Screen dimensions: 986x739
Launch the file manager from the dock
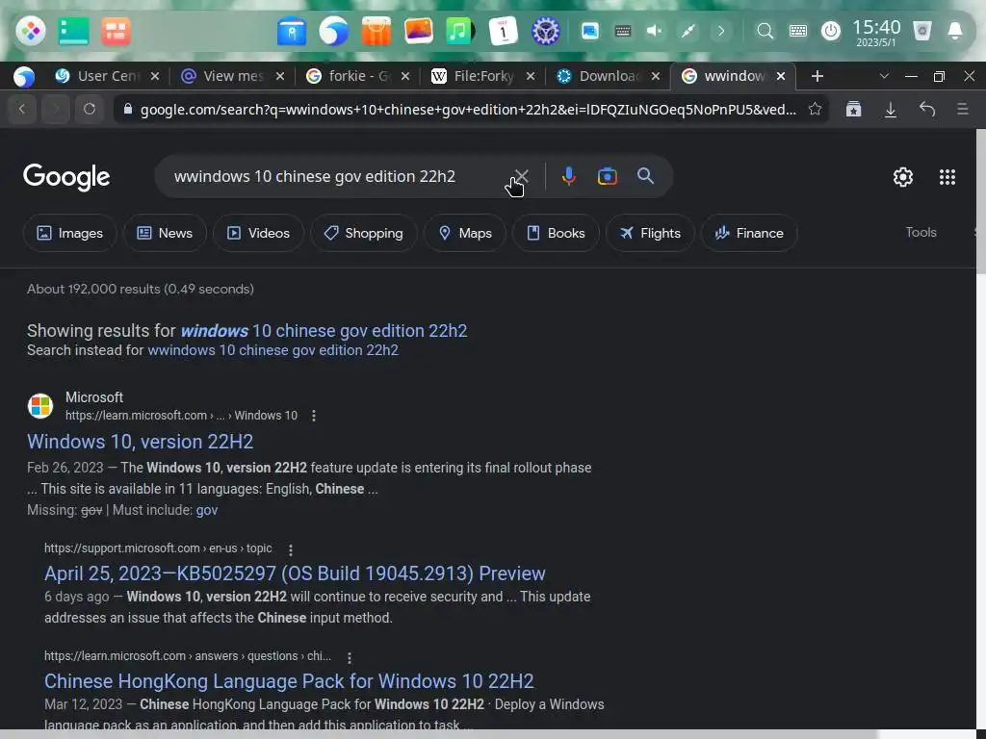(x=292, y=31)
